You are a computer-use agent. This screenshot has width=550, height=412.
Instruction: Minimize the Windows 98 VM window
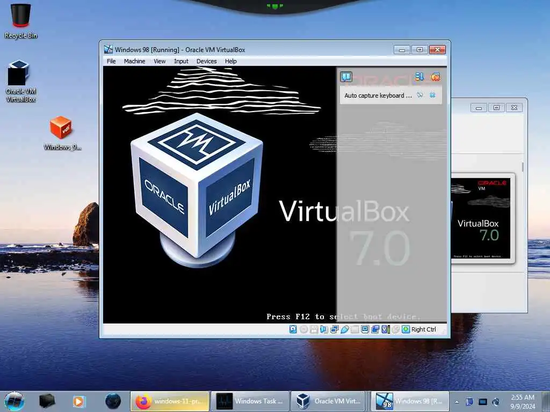tap(402, 50)
